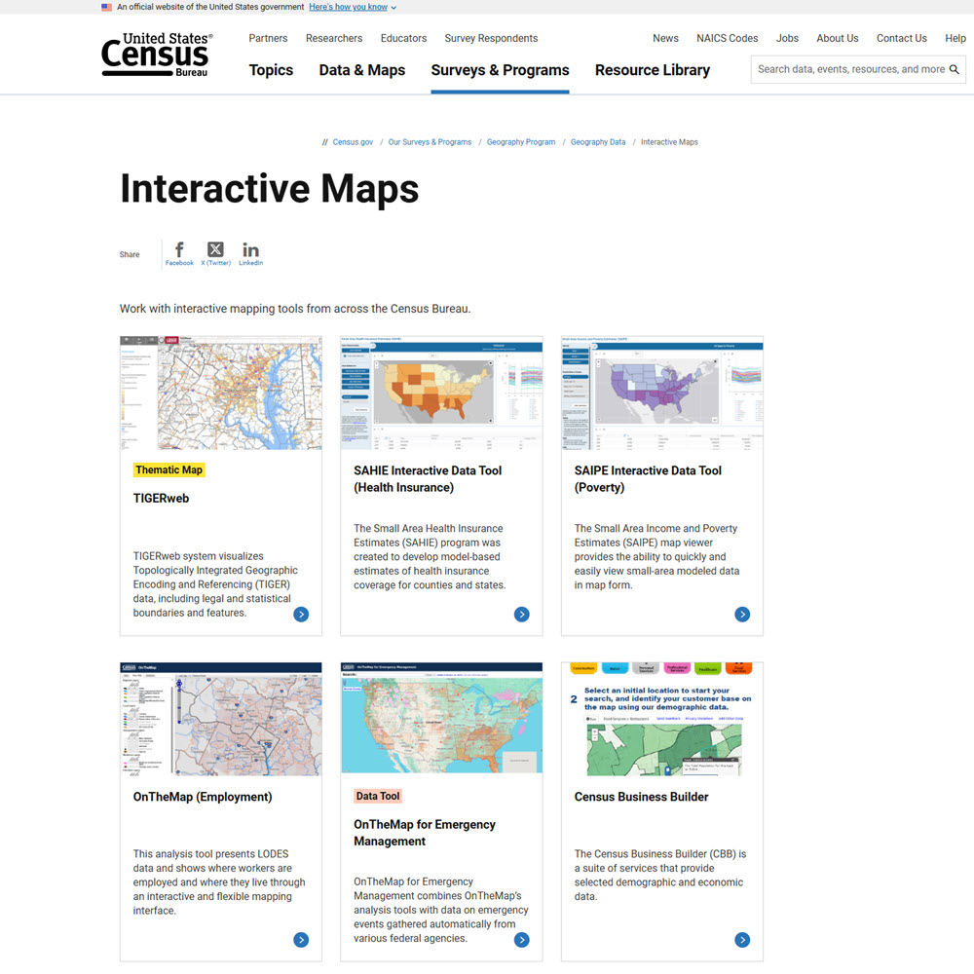
Task: Click the search magnifier icon
Action: (x=955, y=69)
